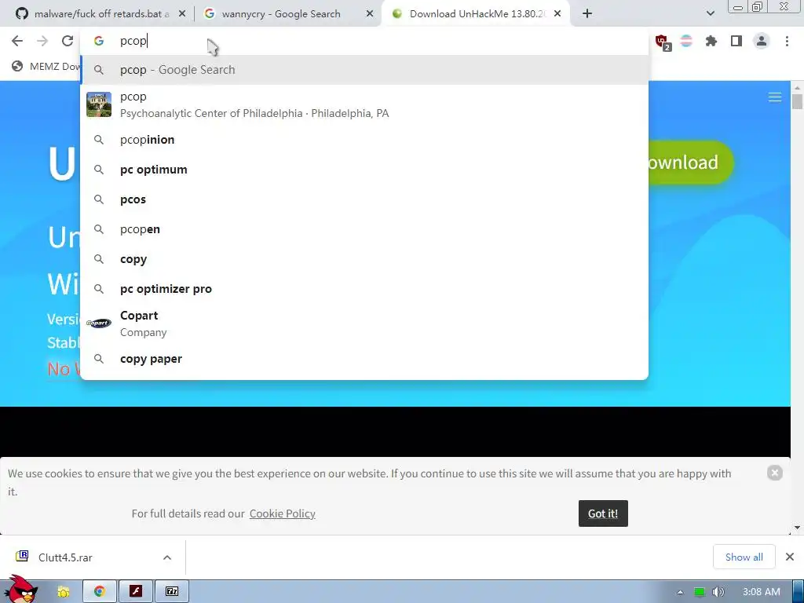Click Show all downloads
Image resolution: width=804 pixels, height=603 pixels.
pyautogui.click(x=744, y=557)
